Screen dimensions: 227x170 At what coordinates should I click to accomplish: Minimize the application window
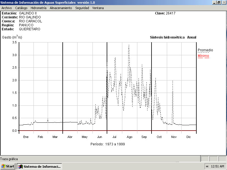pyautogui.click(x=214, y=2)
